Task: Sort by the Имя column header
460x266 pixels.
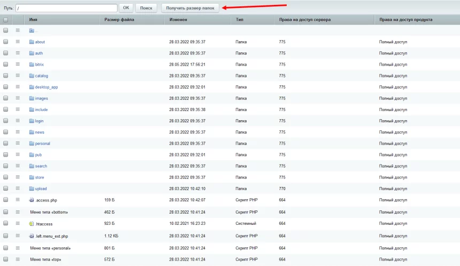Action: pos(34,20)
